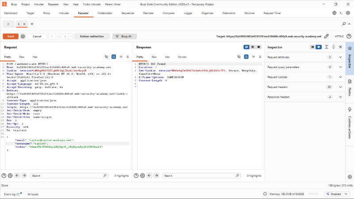354x199 pixels.
Task: Click the memory usage progress bar
Action: [313, 194]
